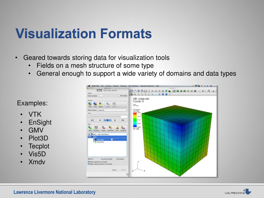Click the Delete plot icon
This screenshot has width=264, height=198.
[103, 128]
